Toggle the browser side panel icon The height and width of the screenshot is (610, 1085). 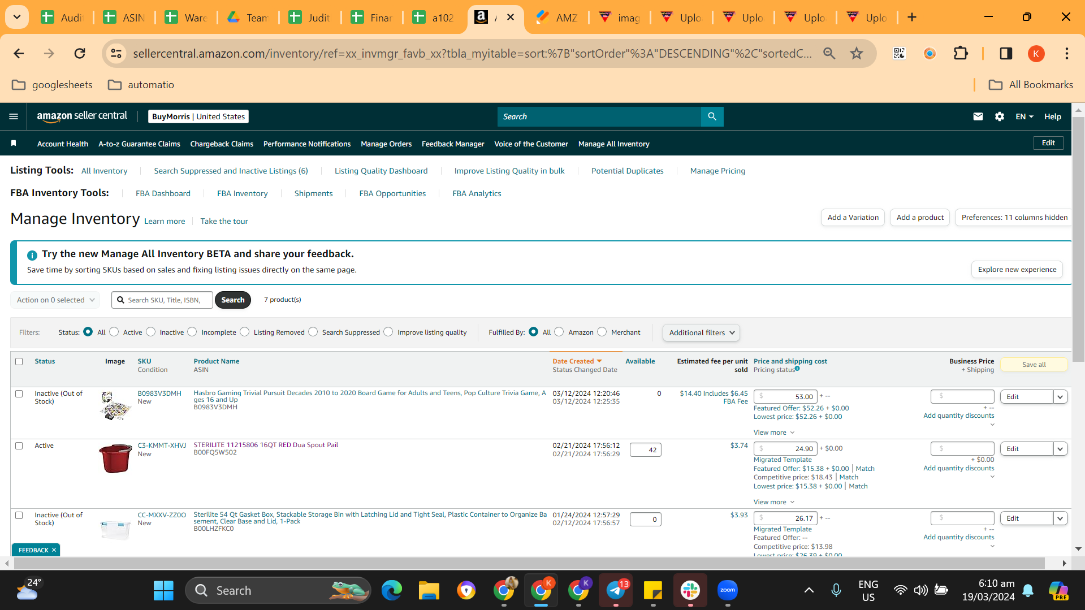pos(1006,53)
